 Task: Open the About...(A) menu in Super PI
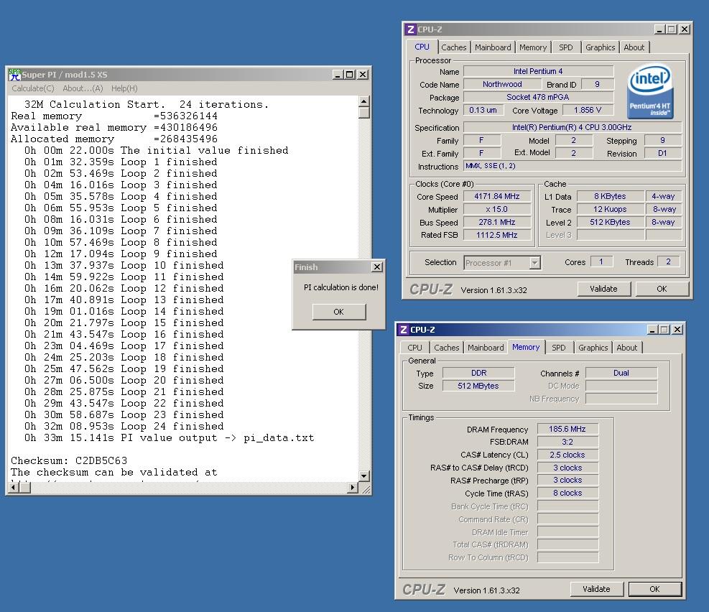(83, 88)
